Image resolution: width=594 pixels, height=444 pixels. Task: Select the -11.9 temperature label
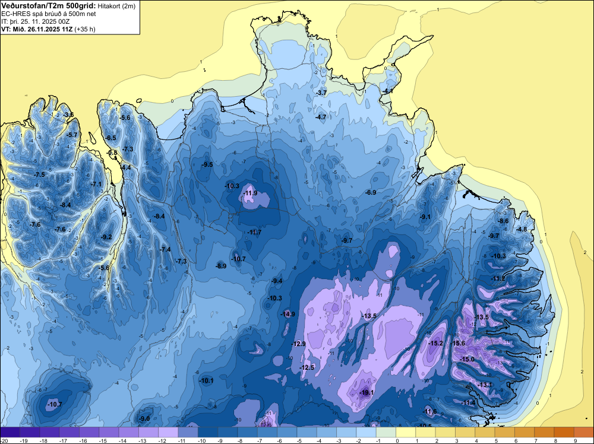point(251,193)
